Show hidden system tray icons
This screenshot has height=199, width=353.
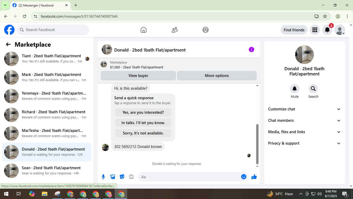point(301,194)
